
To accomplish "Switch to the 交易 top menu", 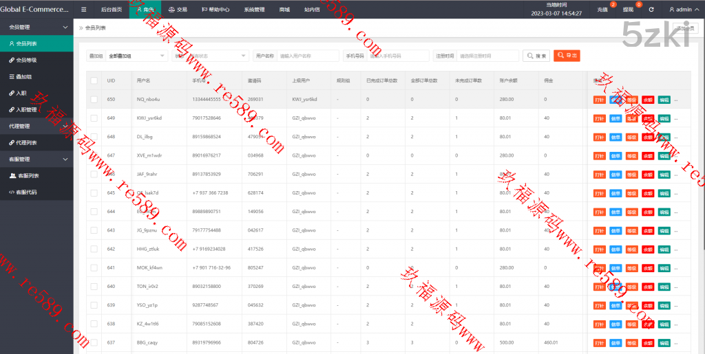I will [x=178, y=10].
